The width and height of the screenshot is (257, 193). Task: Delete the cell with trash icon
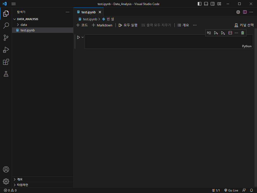coord(243,33)
